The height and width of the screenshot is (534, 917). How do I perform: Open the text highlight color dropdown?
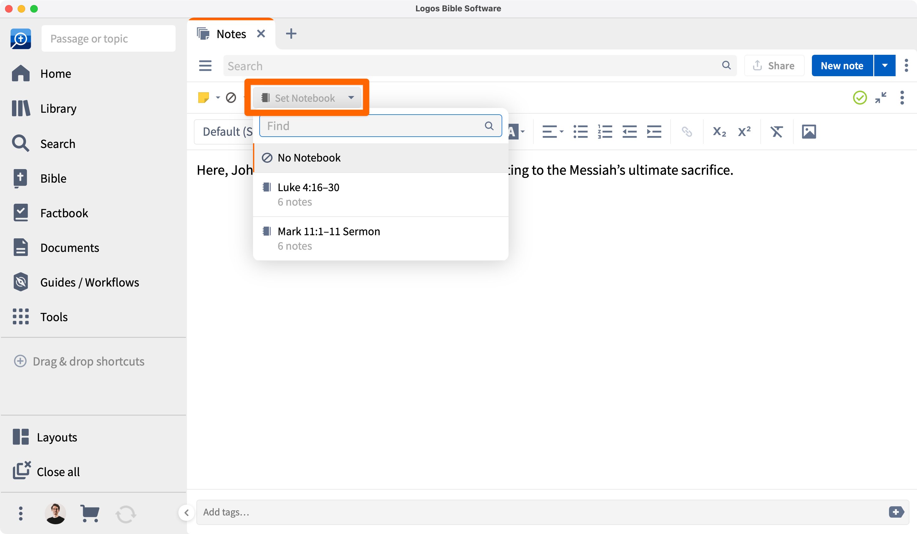pos(516,131)
